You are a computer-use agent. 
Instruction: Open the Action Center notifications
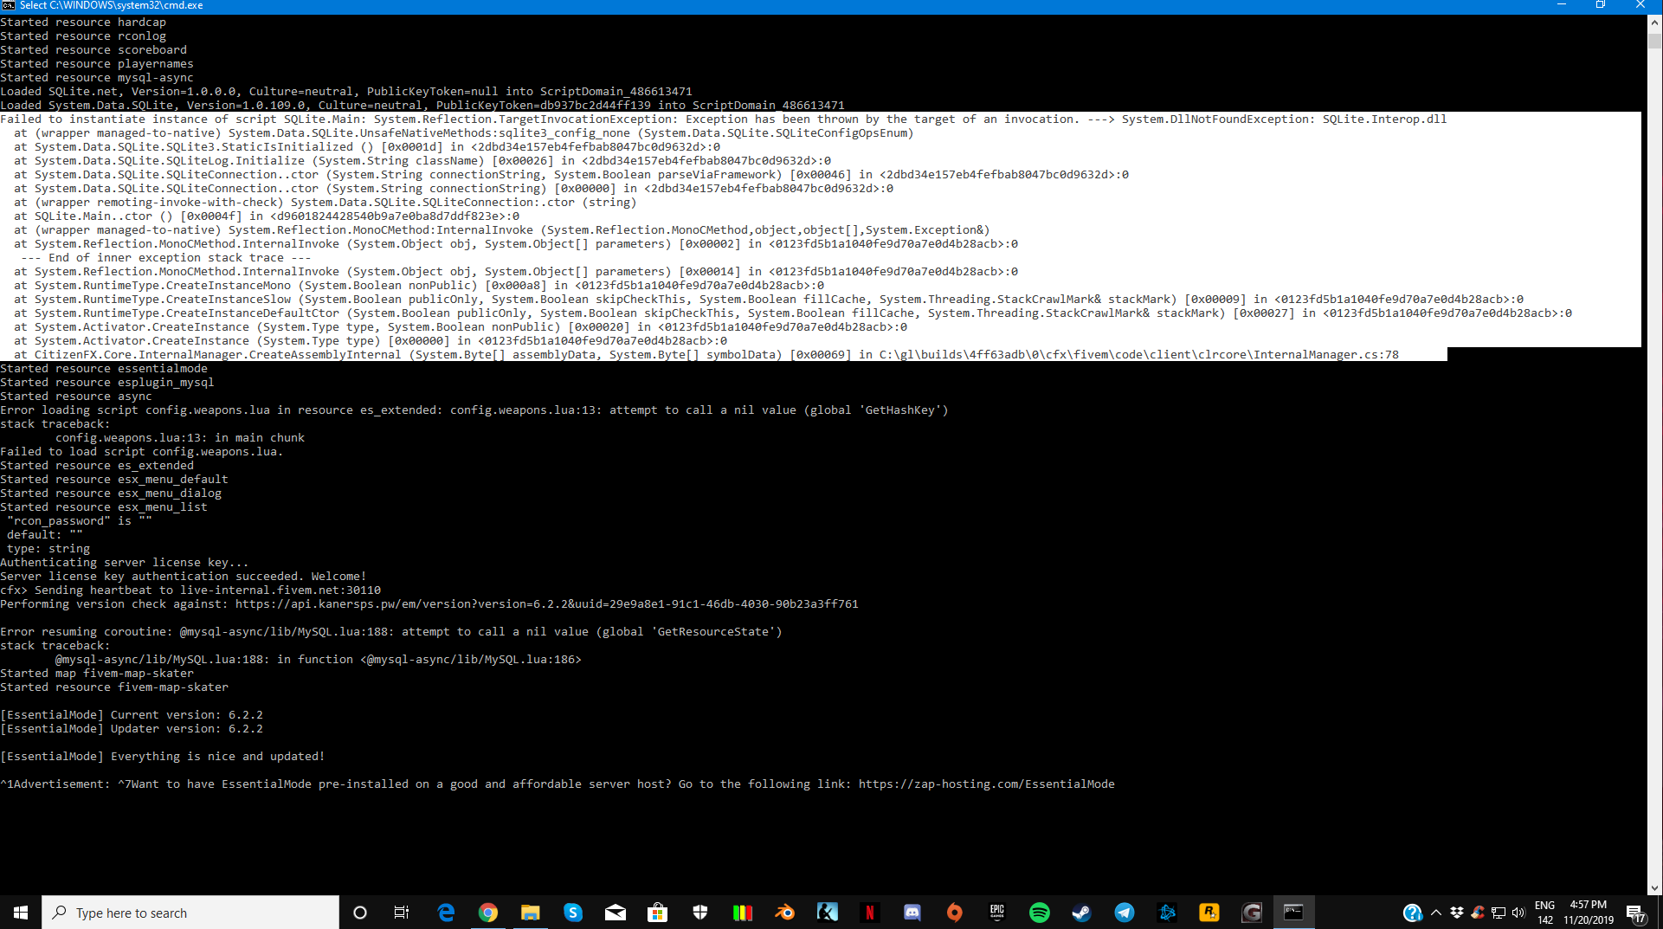tap(1635, 913)
